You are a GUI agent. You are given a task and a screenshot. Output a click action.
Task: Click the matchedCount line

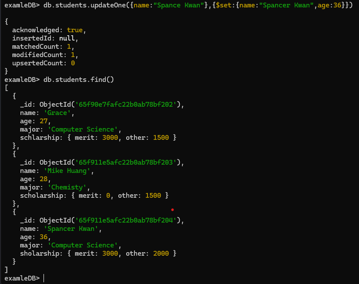pos(43,47)
